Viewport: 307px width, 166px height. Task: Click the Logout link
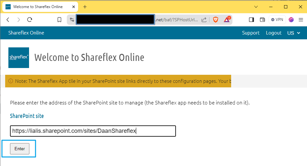273,33
